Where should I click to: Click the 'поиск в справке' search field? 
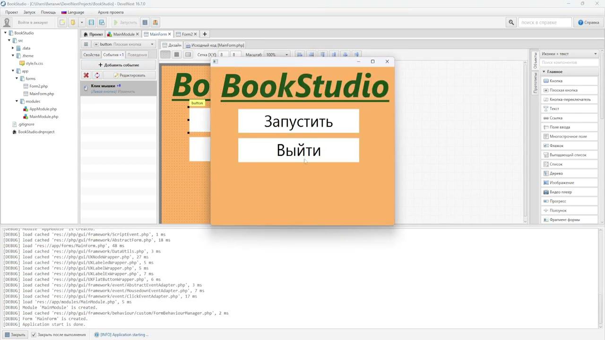coord(544,22)
